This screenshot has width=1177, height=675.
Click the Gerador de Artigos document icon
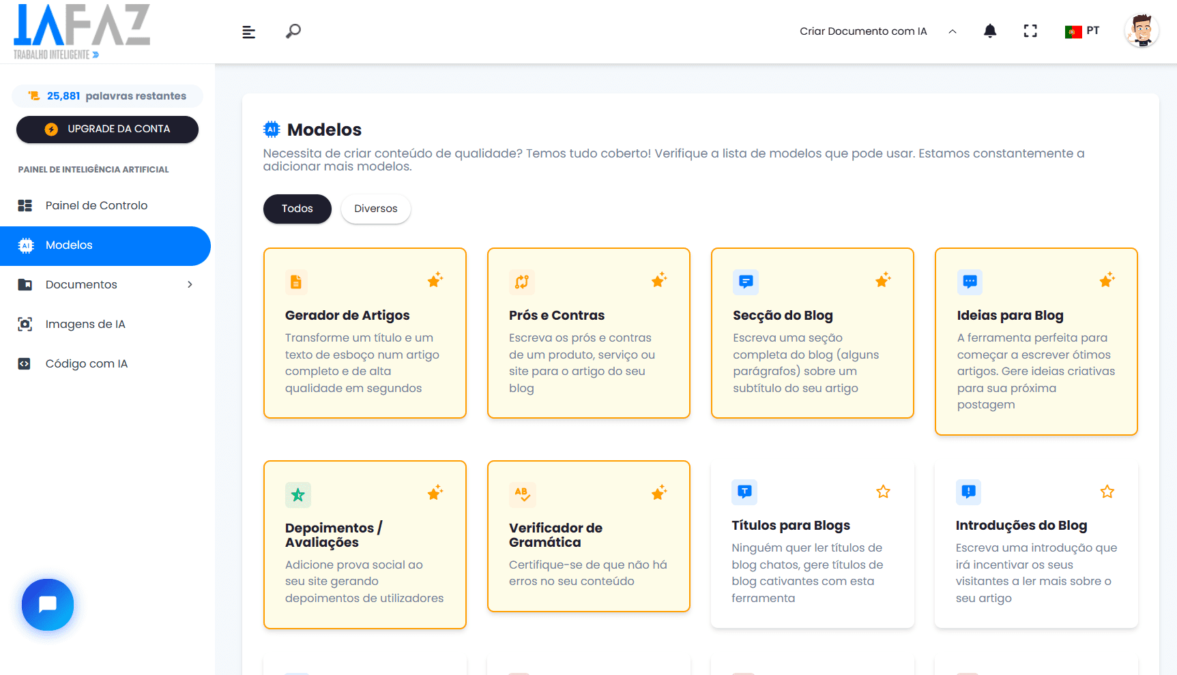point(296,282)
